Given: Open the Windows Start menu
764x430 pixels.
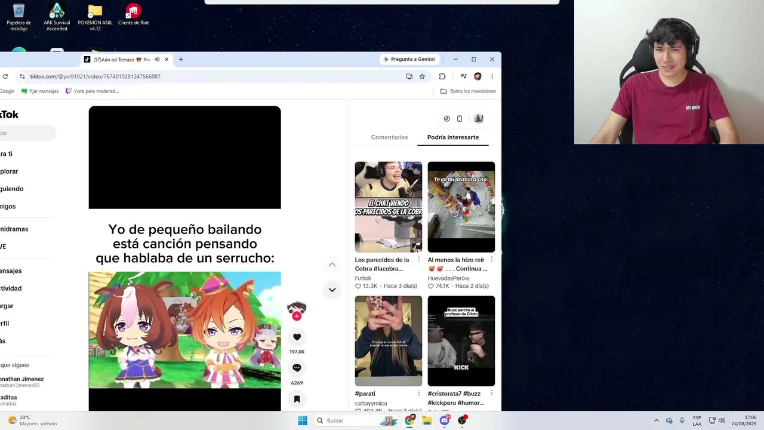Looking at the screenshot, I should pyautogui.click(x=303, y=420).
